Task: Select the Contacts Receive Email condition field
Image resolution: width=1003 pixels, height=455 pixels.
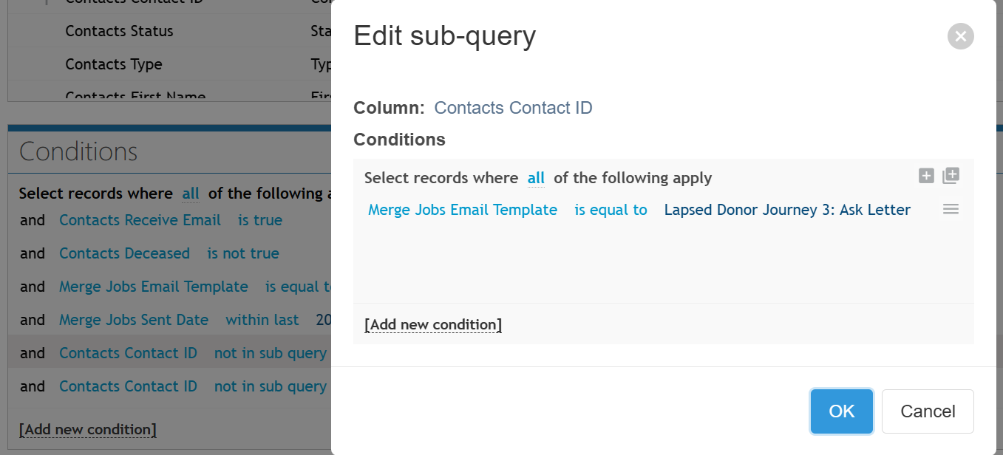Action: tap(140, 220)
